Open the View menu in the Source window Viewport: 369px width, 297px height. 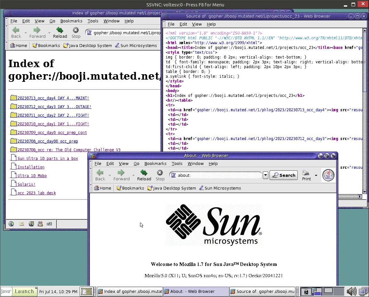pos(197,24)
